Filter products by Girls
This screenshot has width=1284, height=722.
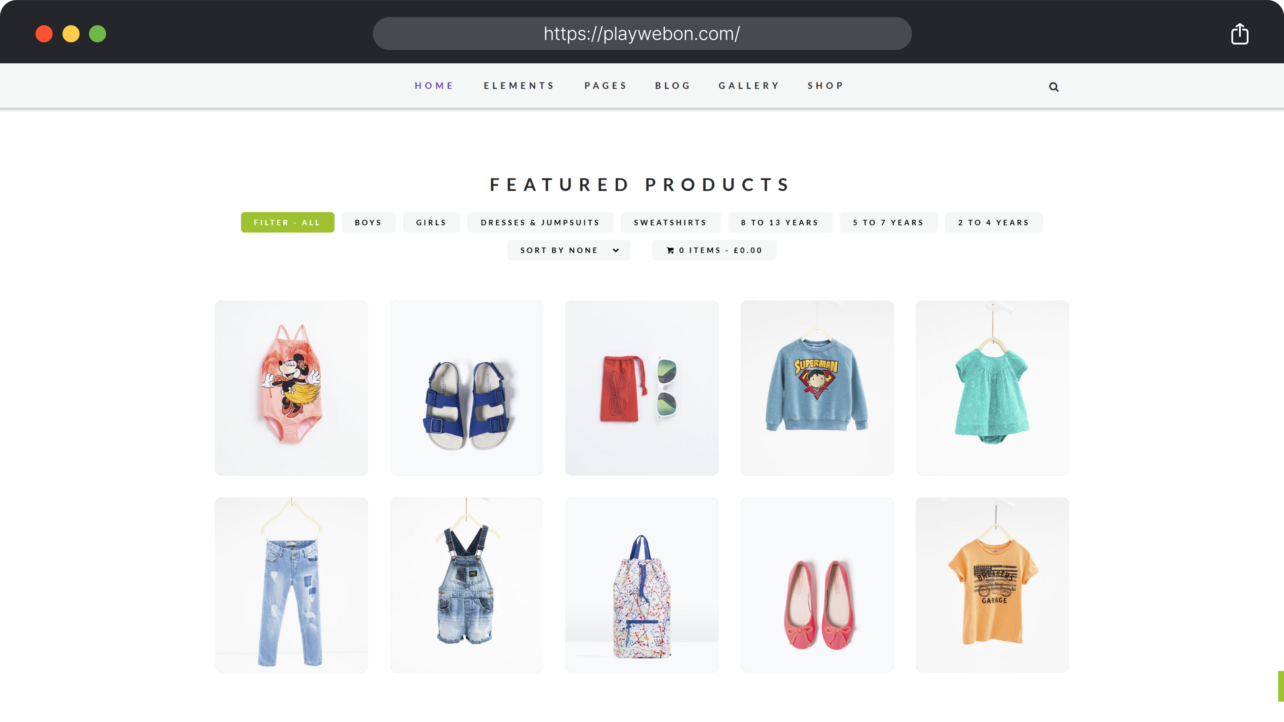[x=431, y=222]
